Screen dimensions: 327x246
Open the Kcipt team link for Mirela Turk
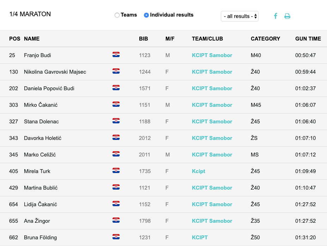point(198,171)
